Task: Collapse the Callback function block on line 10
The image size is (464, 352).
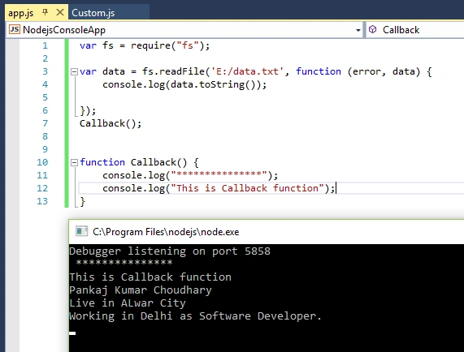Action: point(74,162)
